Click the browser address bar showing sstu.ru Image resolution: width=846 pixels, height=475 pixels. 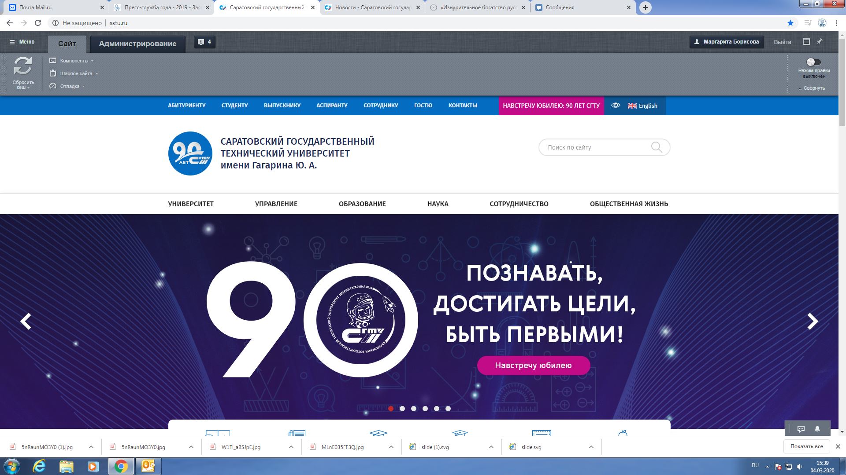418,23
